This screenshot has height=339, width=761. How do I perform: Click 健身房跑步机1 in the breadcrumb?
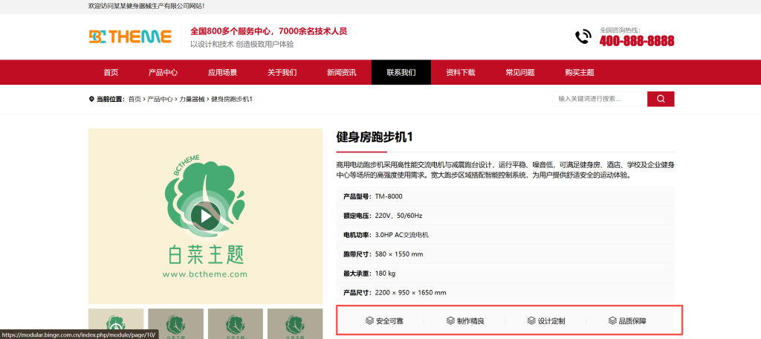click(x=232, y=99)
